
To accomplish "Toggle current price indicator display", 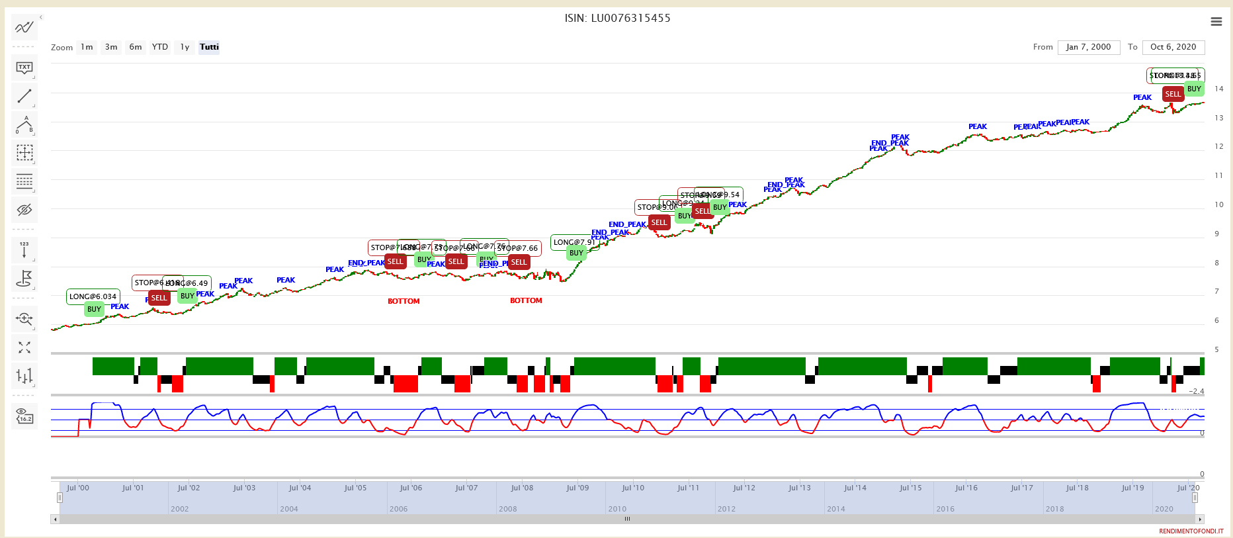I will (x=24, y=416).
